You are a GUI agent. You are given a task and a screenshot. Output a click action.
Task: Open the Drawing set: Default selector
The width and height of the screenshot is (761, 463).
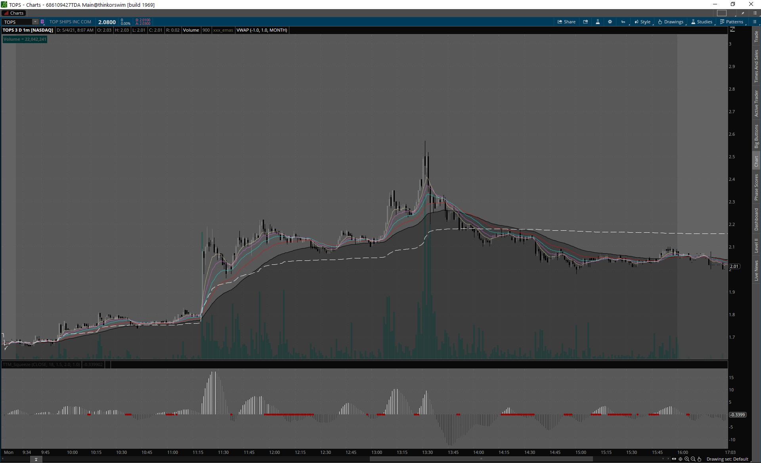(x=727, y=459)
